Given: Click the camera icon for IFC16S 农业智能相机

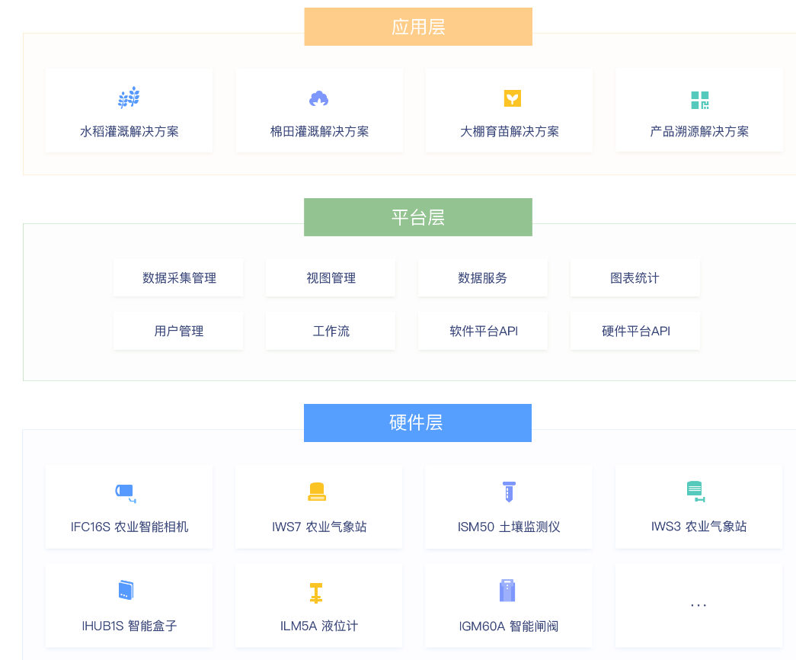Looking at the screenshot, I should tap(126, 493).
